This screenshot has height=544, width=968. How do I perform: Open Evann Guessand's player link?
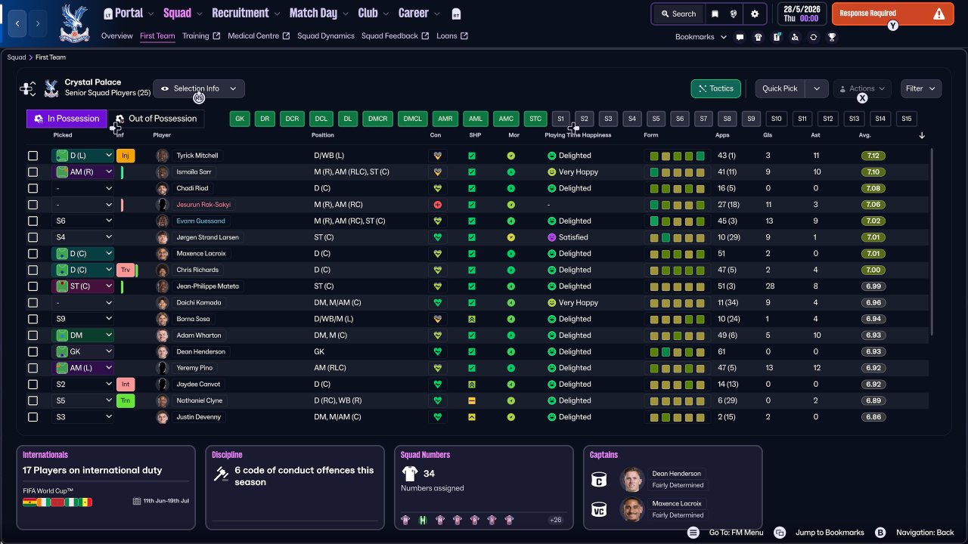click(200, 221)
